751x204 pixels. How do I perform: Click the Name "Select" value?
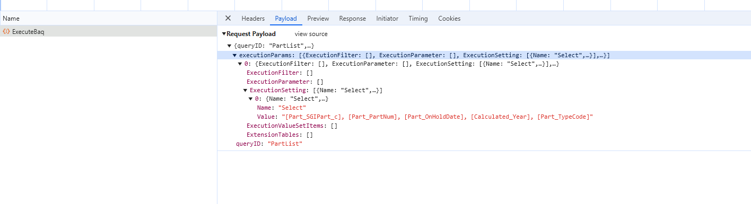click(x=292, y=108)
